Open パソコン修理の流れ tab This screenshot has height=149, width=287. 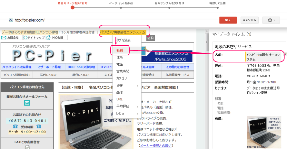click(17, 75)
